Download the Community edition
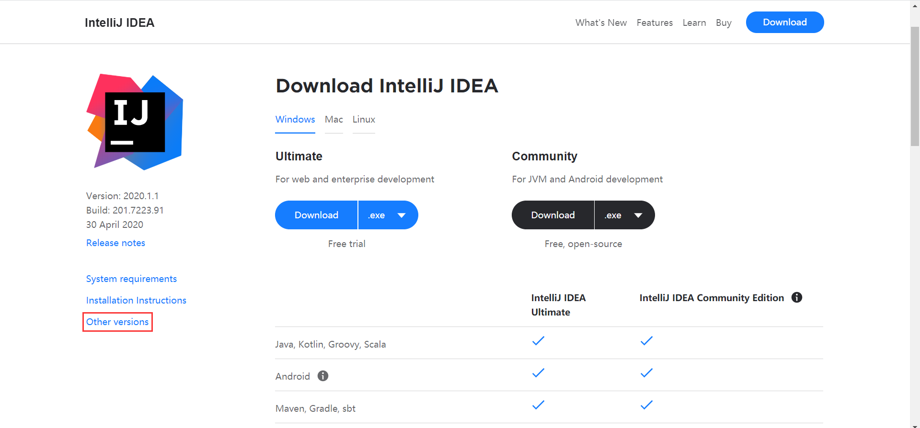The height and width of the screenshot is (428, 920). tap(553, 215)
